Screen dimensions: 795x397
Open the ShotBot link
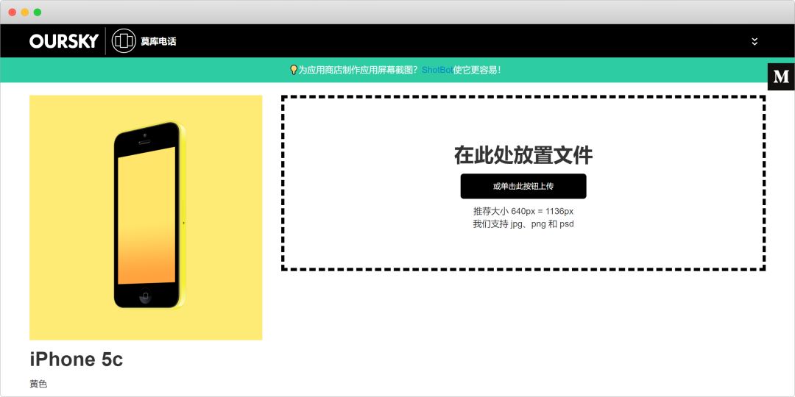pyautogui.click(x=437, y=70)
